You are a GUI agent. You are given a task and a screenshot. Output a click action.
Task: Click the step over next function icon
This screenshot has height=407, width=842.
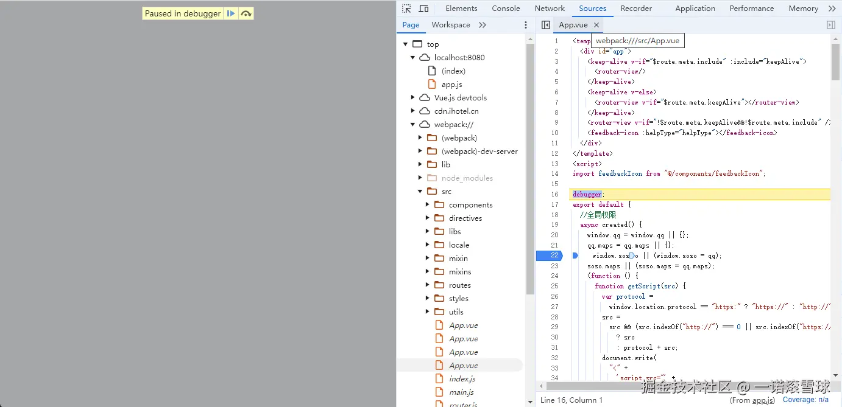click(x=246, y=13)
